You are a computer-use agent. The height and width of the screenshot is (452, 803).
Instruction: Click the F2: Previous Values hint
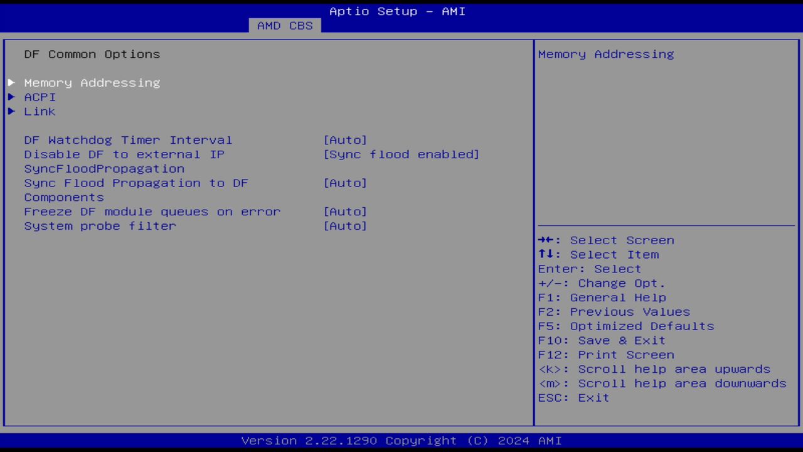[x=614, y=312]
